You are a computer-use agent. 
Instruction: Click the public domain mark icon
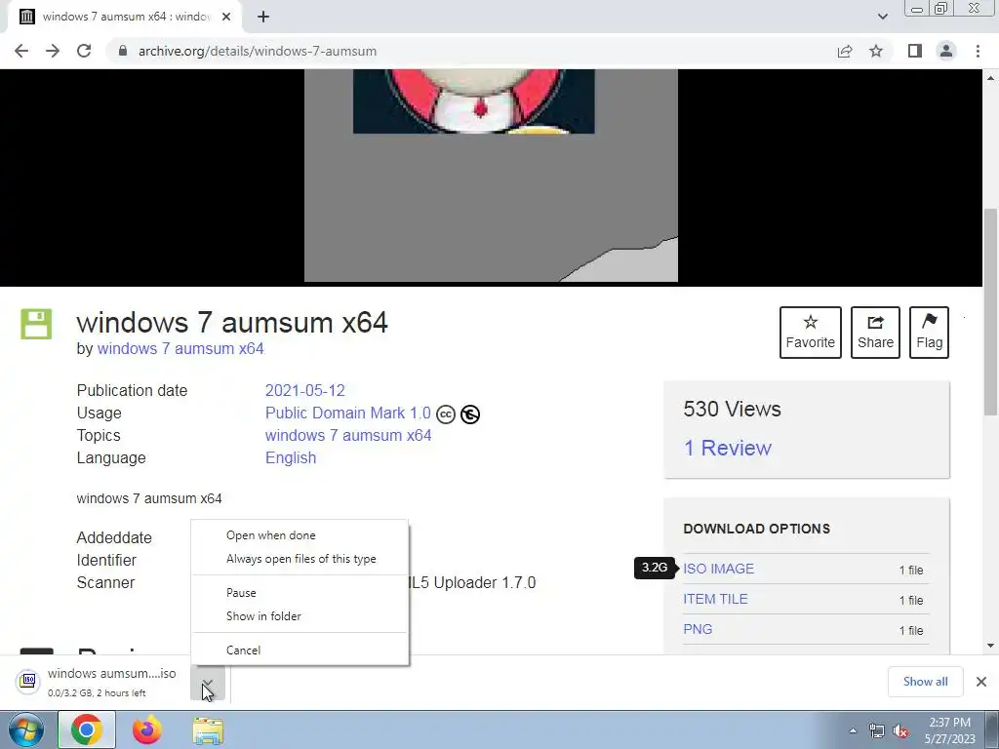click(x=470, y=414)
